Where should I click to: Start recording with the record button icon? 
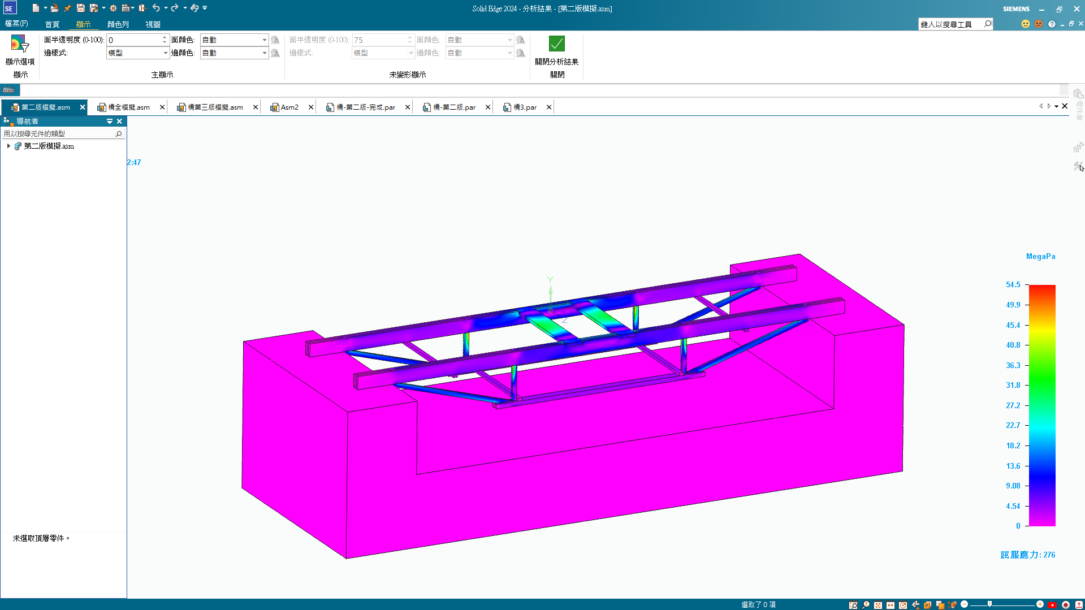[x=1066, y=605]
